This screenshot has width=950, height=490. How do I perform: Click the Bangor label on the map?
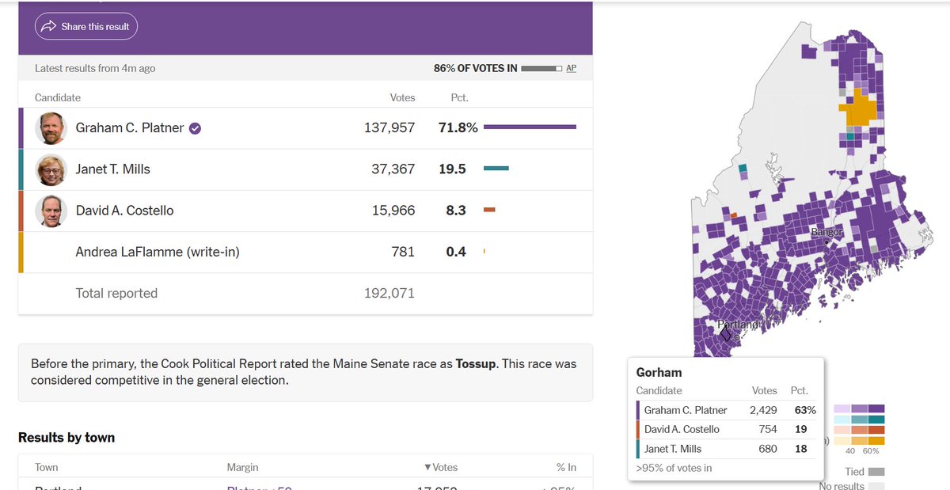pyautogui.click(x=826, y=232)
